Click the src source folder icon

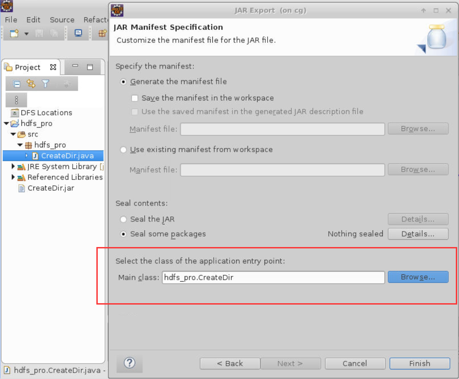21,134
